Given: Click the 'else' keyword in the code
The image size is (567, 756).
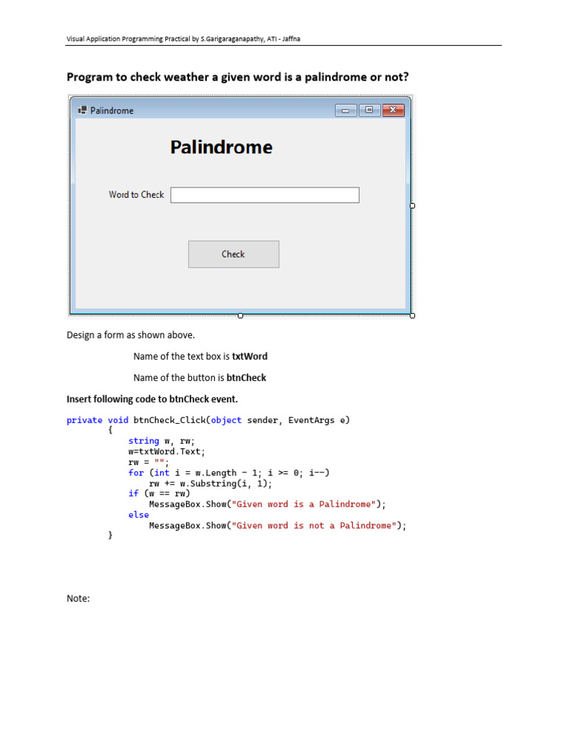Looking at the screenshot, I should pos(138,515).
